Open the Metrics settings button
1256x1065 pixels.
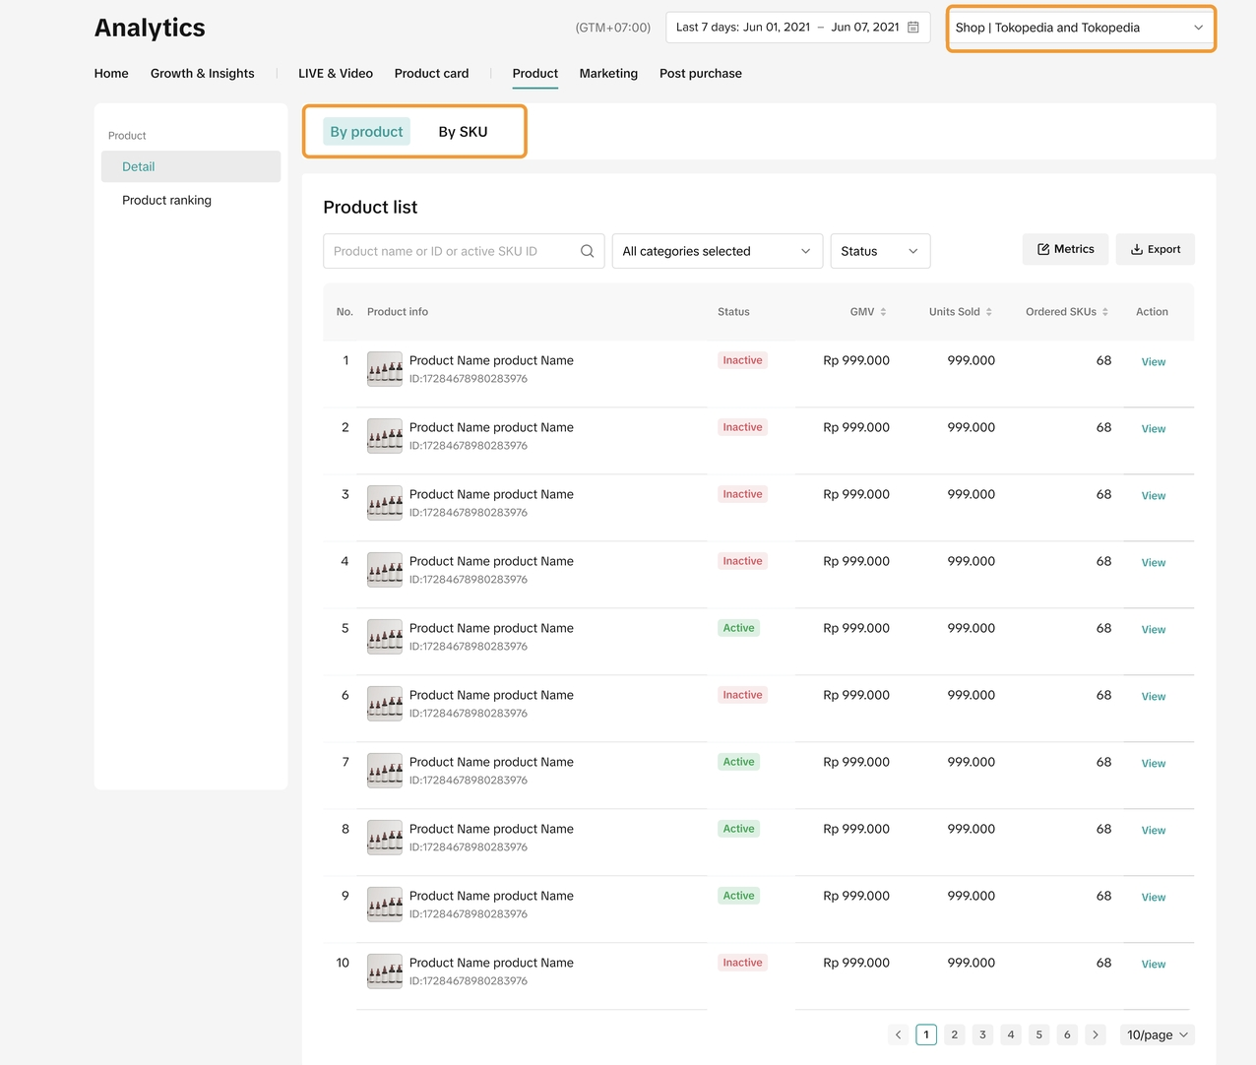pos(1065,249)
